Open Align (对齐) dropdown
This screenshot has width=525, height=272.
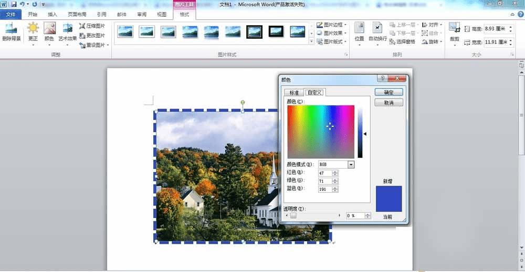[x=432, y=25]
